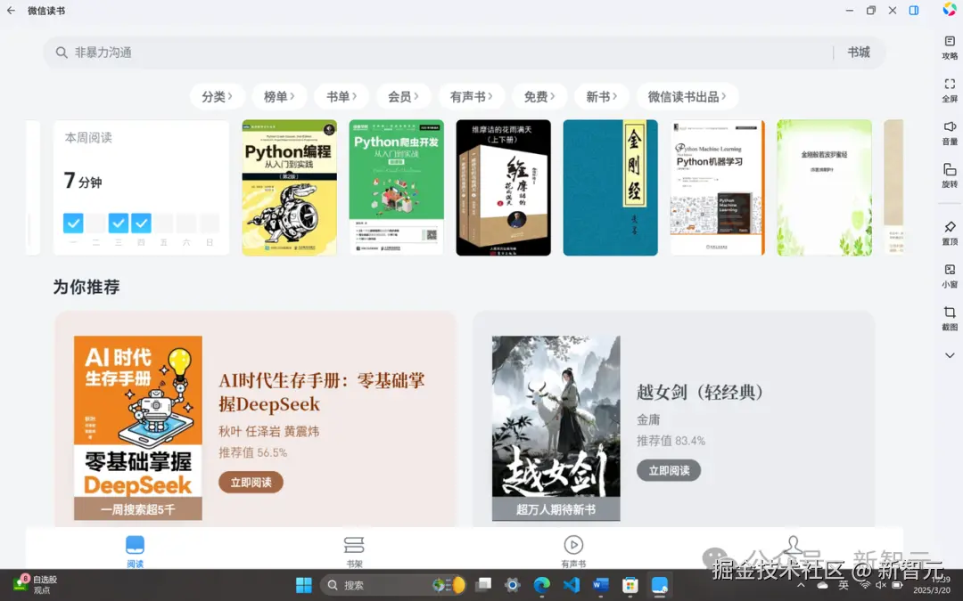This screenshot has height=601, width=963.
Task: Open the Python编程从入门到实践 book cover
Action: pyautogui.click(x=289, y=188)
